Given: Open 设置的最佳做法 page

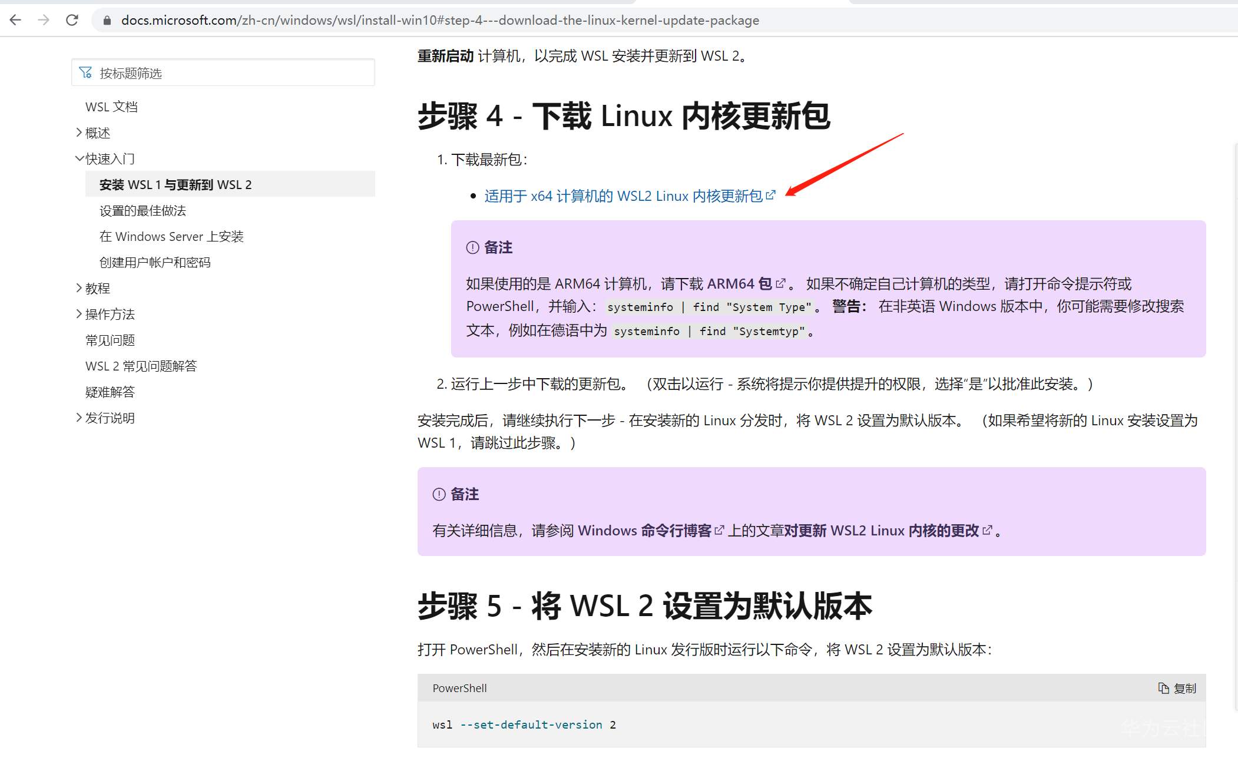Looking at the screenshot, I should [x=143, y=210].
